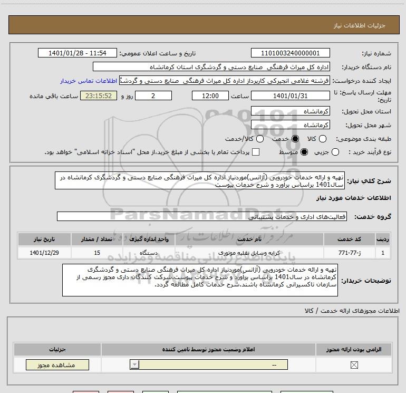The image size is (406, 393).
Task: Select the کالا radio button
Action: click(x=323, y=139)
